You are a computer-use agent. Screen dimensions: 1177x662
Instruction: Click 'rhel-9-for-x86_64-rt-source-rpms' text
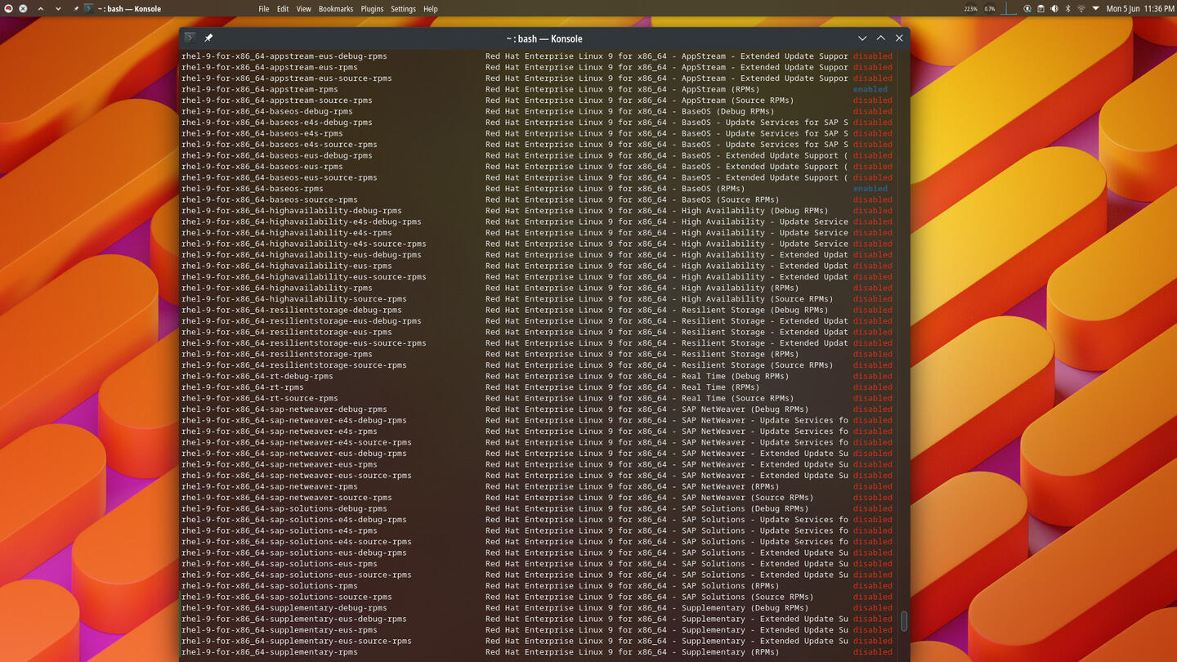tap(260, 398)
